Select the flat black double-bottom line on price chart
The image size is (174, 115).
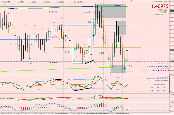pyautogui.click(x=78, y=63)
